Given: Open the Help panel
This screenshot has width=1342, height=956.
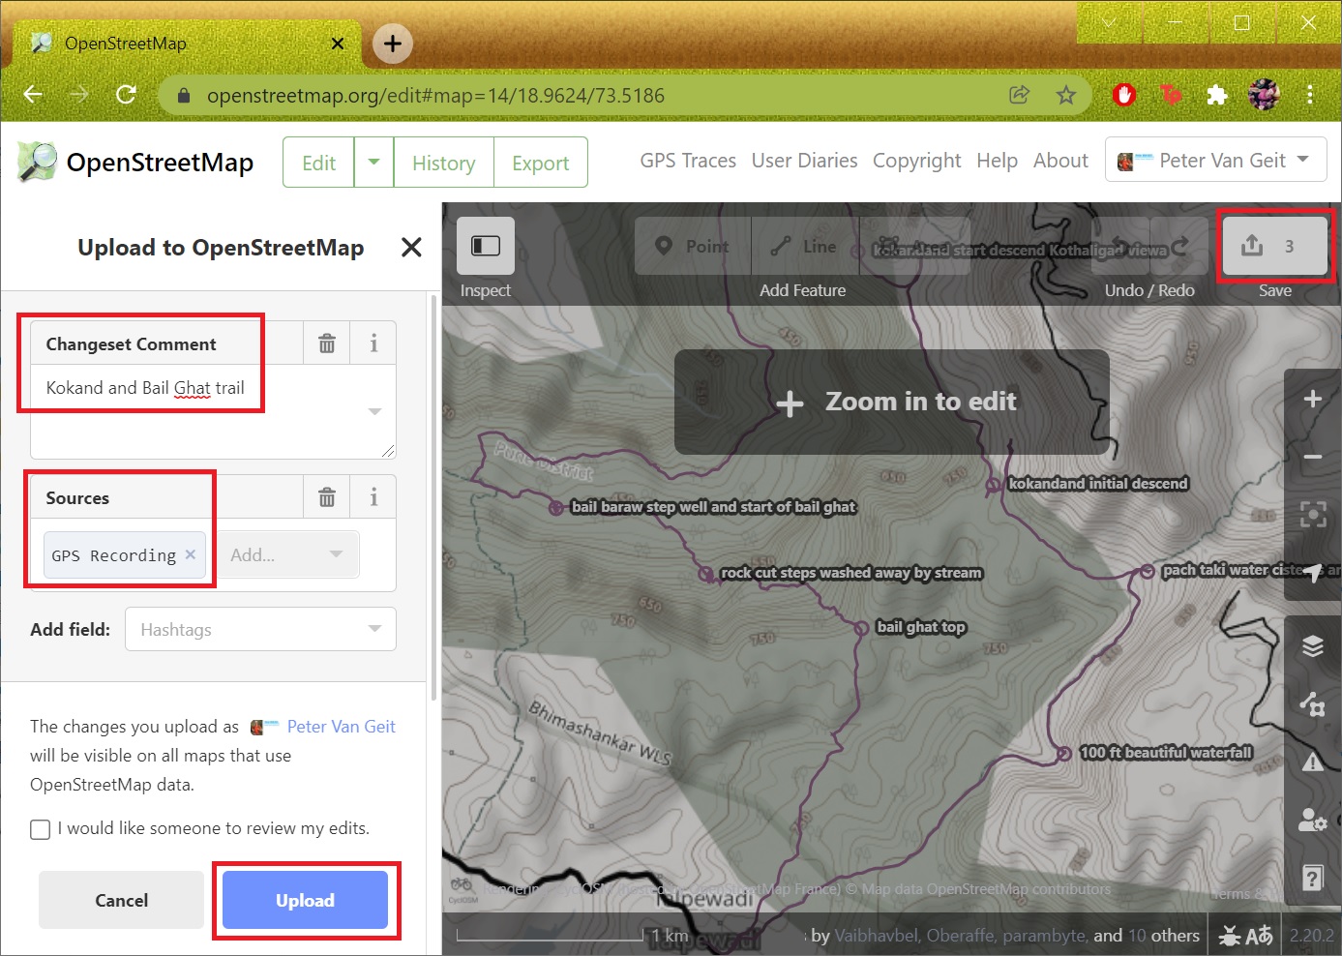Looking at the screenshot, I should click(x=1312, y=878).
